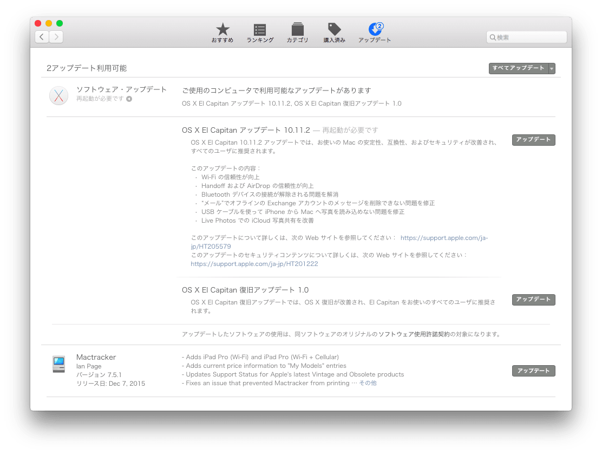Click Adds iPad Pro release note line

click(x=260, y=357)
